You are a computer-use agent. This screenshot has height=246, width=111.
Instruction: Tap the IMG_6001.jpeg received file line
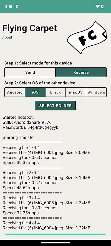tap(47, 152)
